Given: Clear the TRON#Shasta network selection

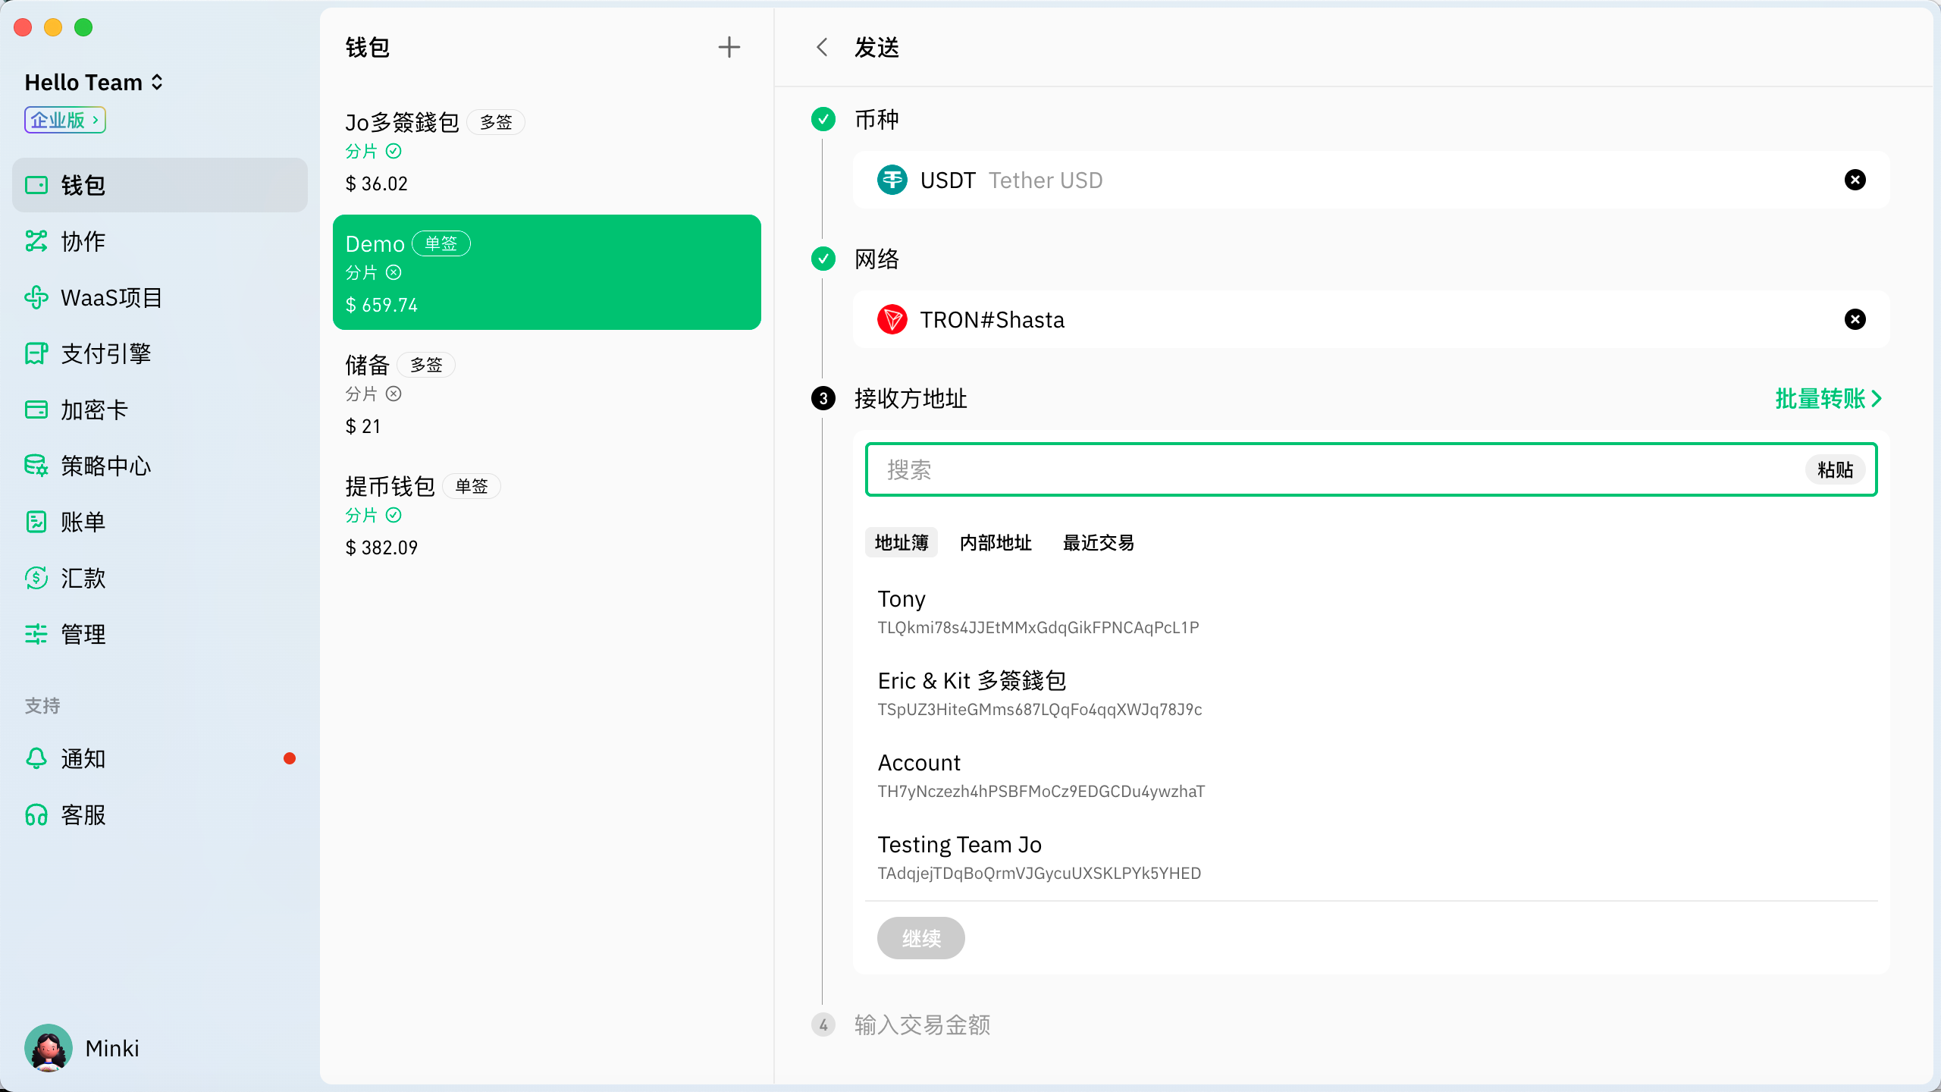Looking at the screenshot, I should click(1855, 319).
